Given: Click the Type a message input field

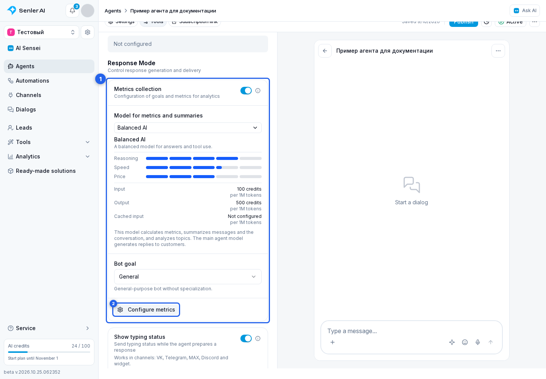Looking at the screenshot, I should coord(411,331).
